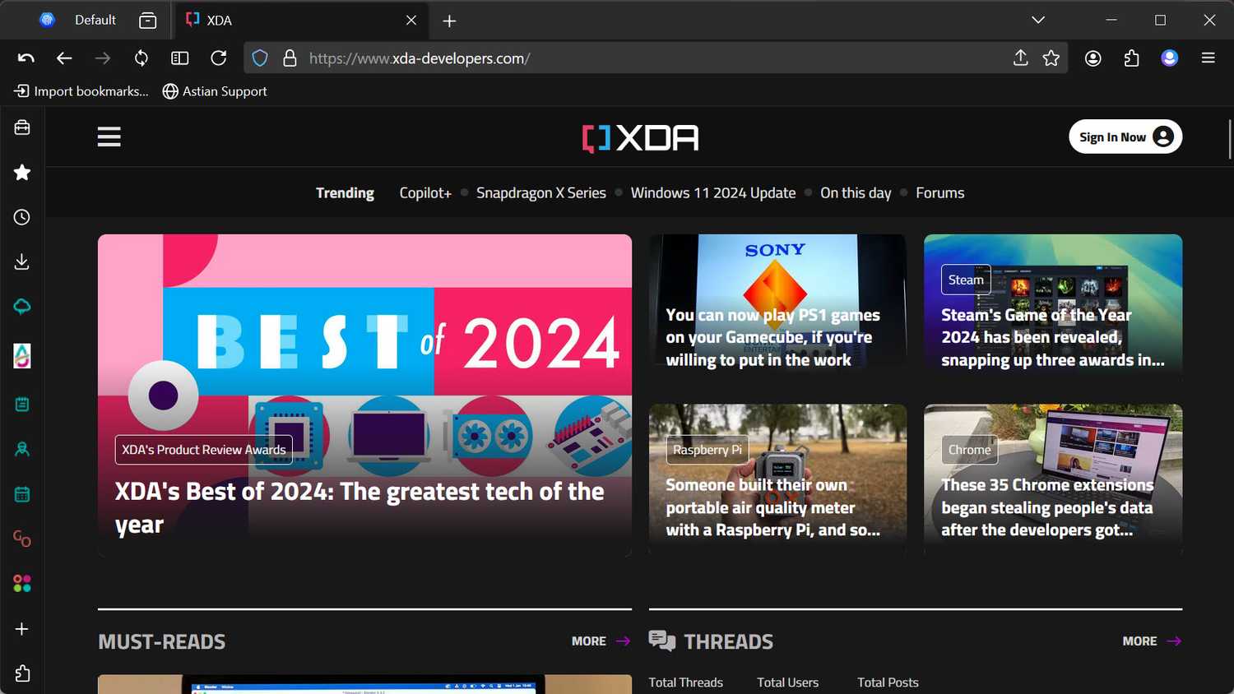Expand the list all tabs chevron
This screenshot has width=1234, height=694.
coord(1038,20)
